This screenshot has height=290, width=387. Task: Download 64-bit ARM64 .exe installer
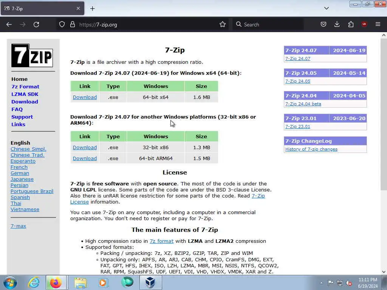coord(85,159)
